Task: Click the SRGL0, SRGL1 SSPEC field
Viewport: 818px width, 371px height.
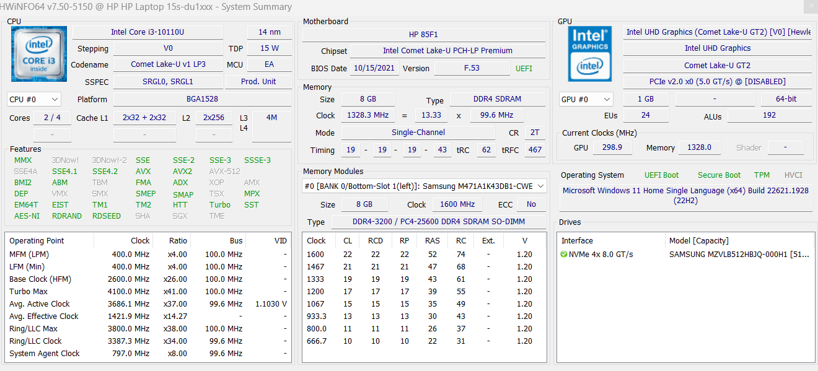Action: click(x=168, y=81)
